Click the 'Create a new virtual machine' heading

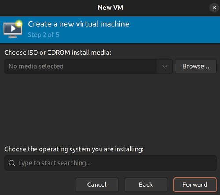click(78, 24)
